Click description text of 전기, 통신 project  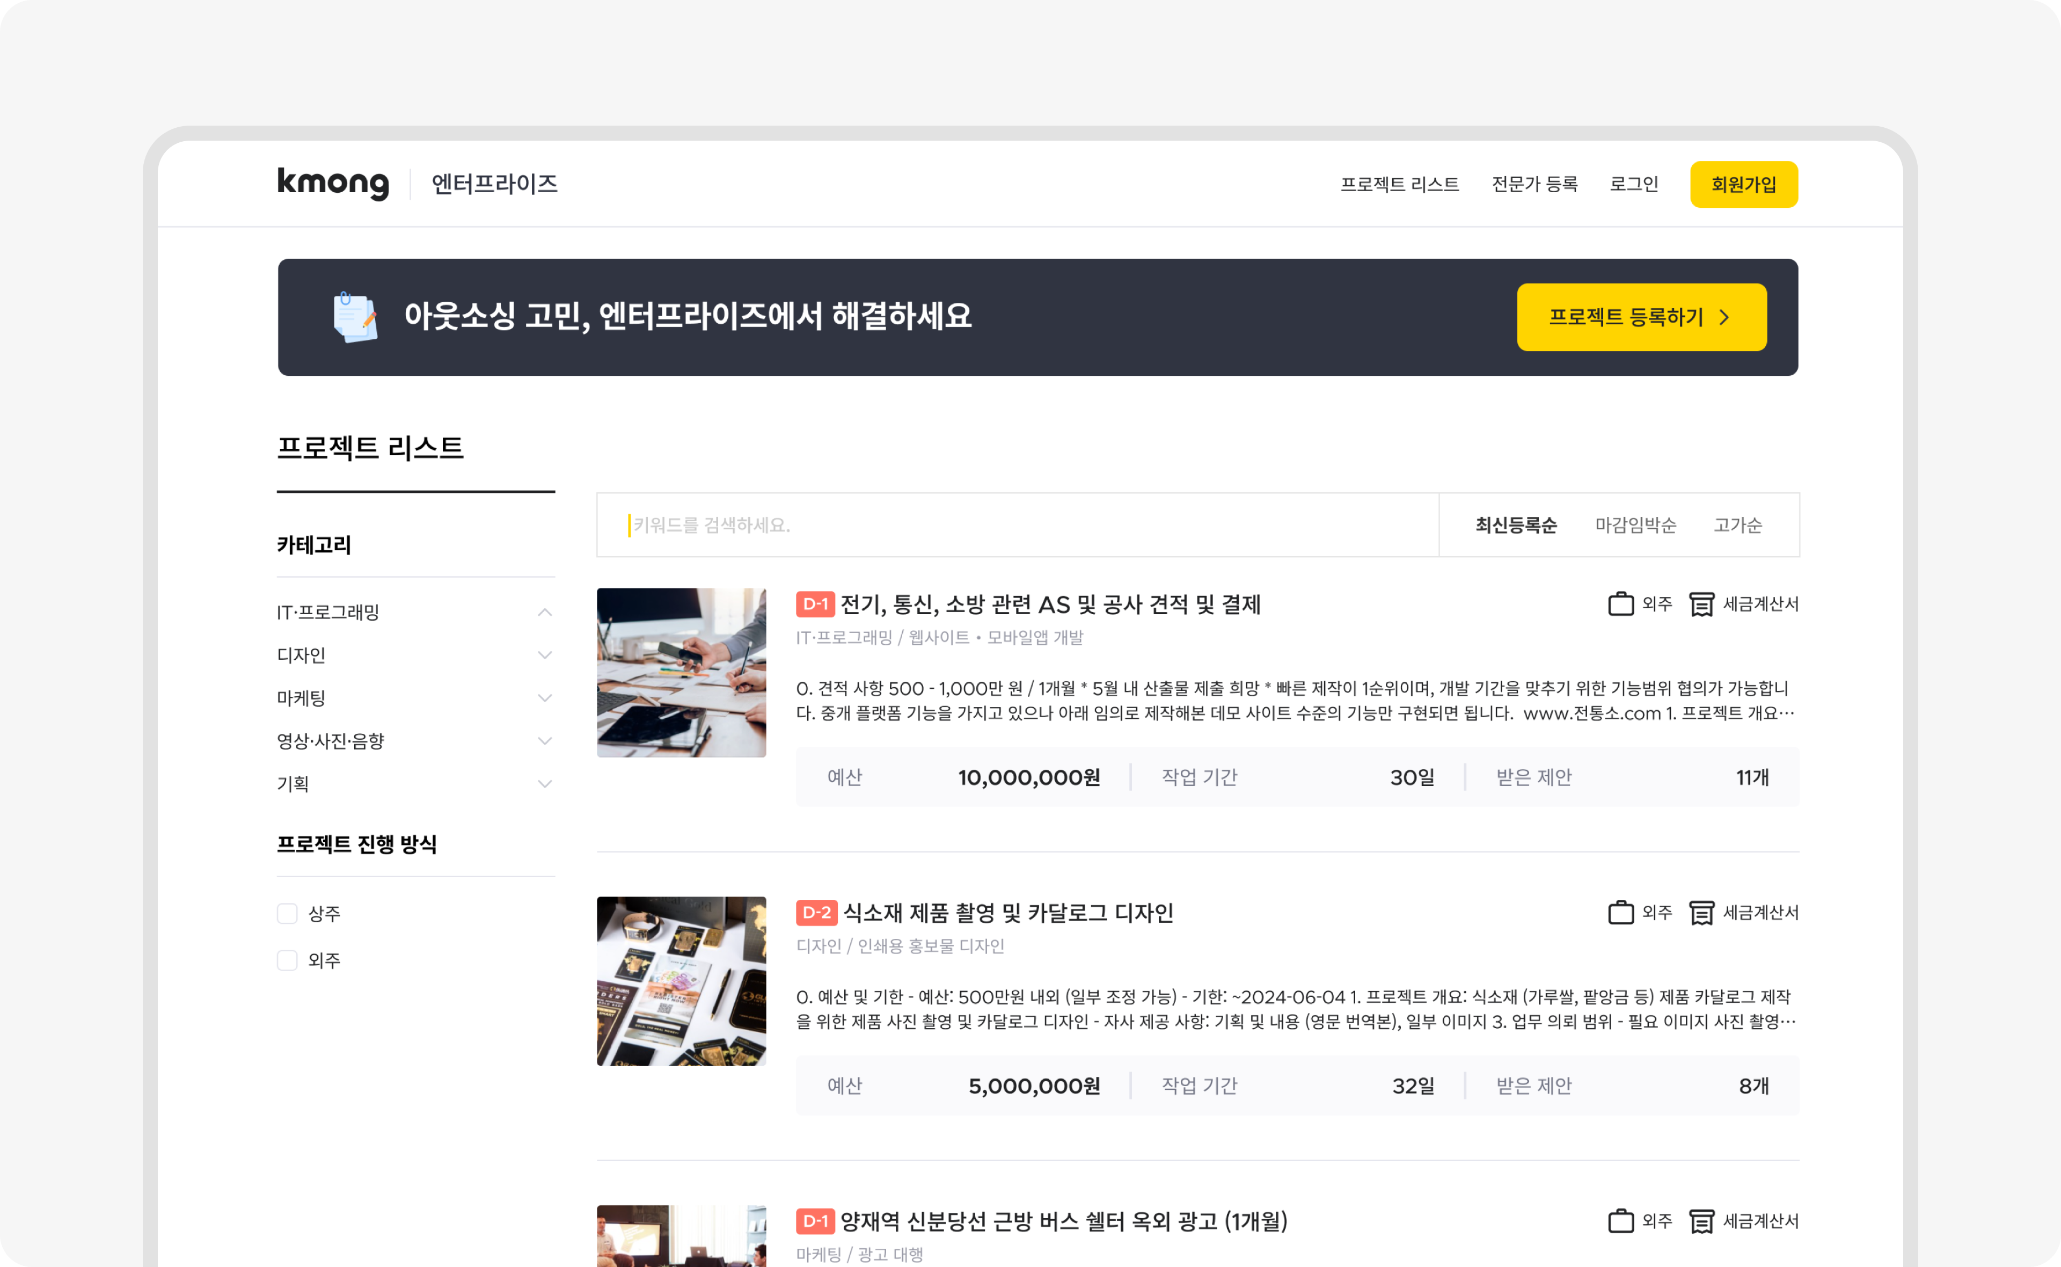pyautogui.click(x=1296, y=701)
